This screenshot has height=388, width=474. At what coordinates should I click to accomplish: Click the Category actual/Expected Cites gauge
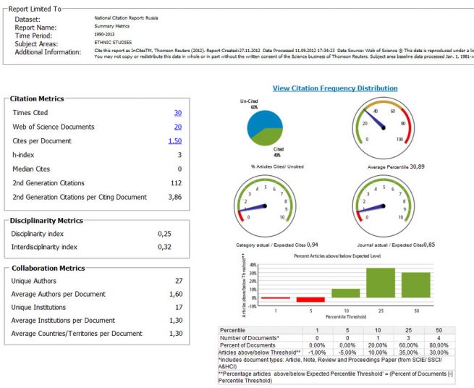(265, 206)
